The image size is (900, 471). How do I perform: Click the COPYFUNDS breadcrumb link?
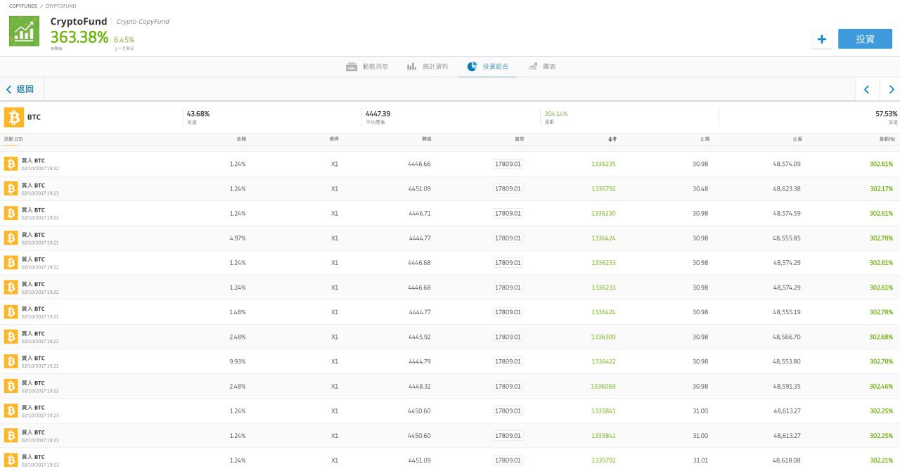pos(23,6)
